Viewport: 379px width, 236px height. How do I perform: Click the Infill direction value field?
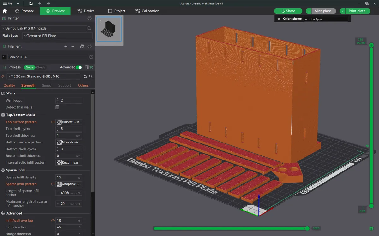pos(69,227)
